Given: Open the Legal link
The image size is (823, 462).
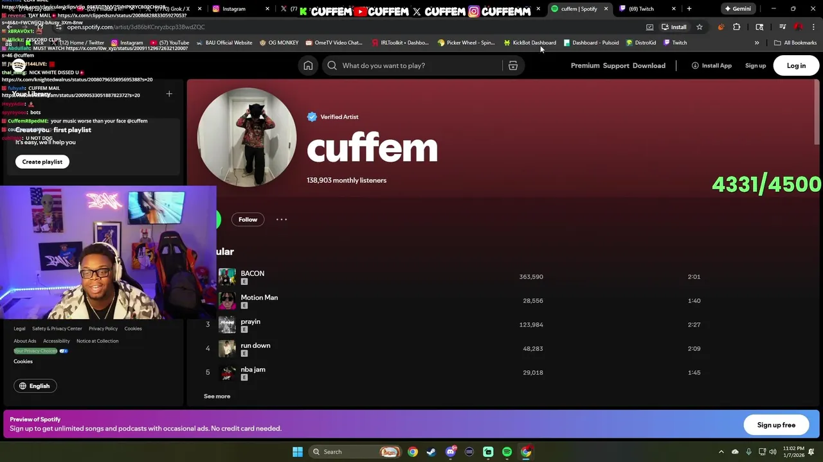Looking at the screenshot, I should tap(19, 329).
